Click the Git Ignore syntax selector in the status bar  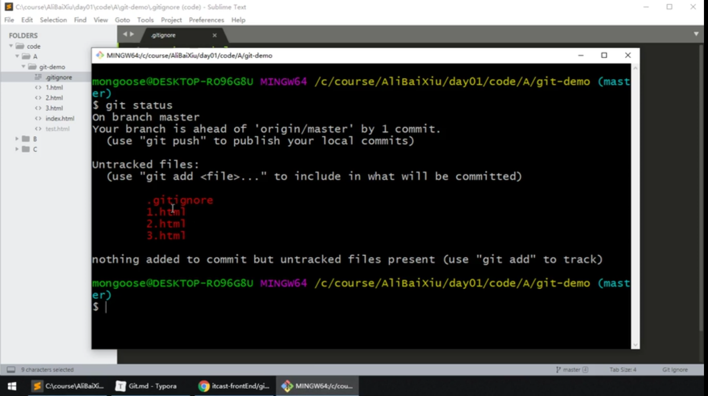pyautogui.click(x=675, y=370)
